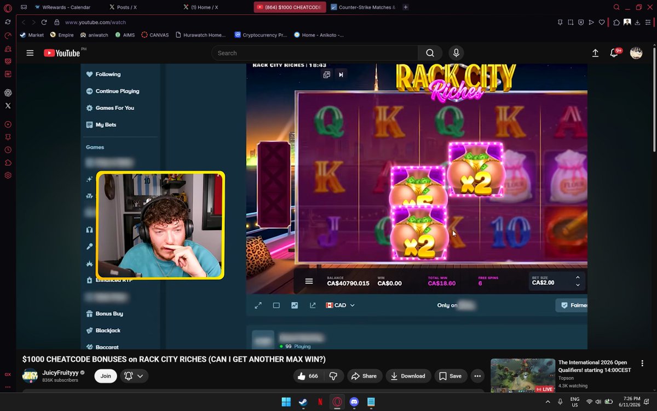Open sidebar settings gear in Opera
Image resolution: width=657 pixels, height=411 pixels.
(8, 175)
